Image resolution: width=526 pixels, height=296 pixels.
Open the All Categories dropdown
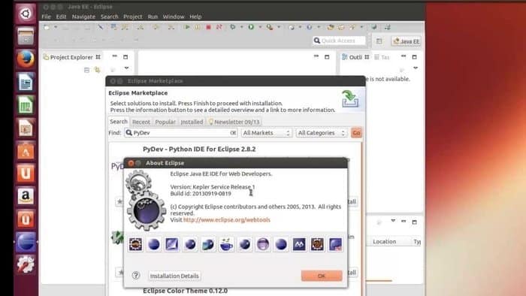coord(322,133)
